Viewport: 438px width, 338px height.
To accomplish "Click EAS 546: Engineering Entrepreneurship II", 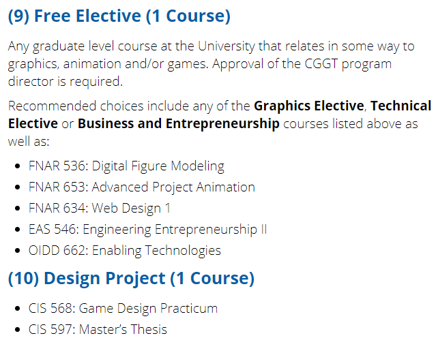I will coord(148,230).
